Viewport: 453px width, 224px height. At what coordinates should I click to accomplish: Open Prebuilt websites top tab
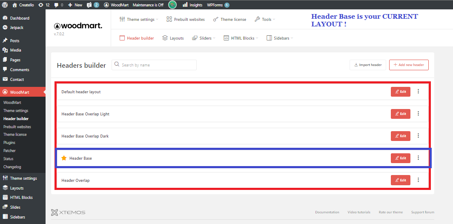(186, 19)
